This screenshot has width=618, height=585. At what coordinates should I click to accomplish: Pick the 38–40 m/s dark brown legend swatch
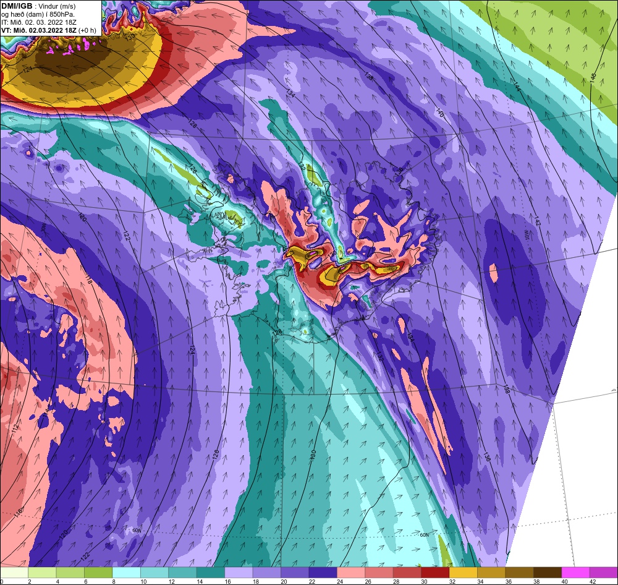tap(548, 572)
